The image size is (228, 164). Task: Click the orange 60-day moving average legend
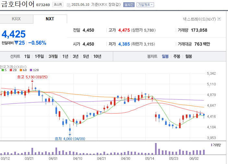(x=23, y=70)
